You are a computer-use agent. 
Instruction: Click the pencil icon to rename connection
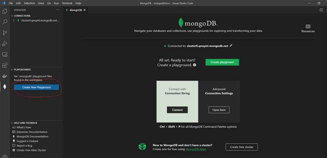click(x=231, y=46)
